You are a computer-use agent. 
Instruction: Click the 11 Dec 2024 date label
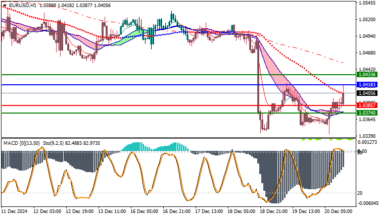(x=15, y=211)
